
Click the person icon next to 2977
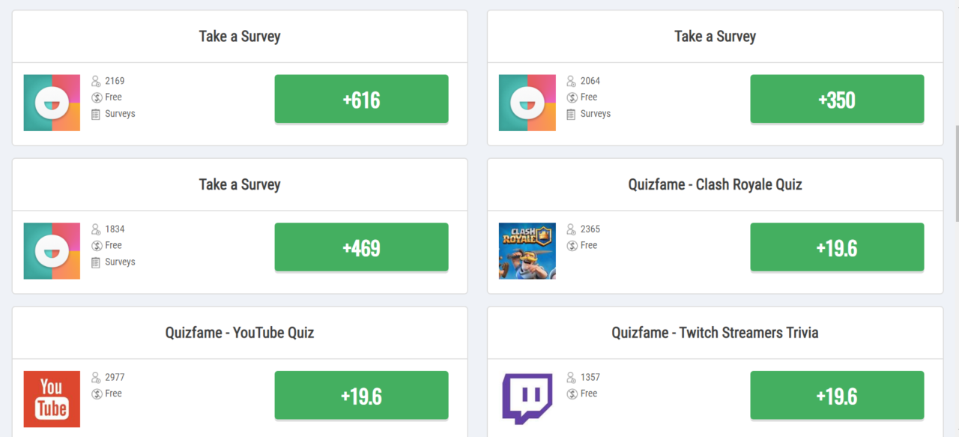click(x=94, y=377)
